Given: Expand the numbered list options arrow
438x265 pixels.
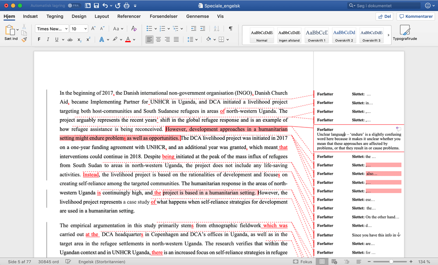Looking at the screenshot, I should (169, 29).
